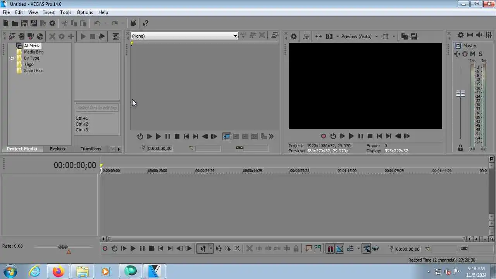496x279 pixels.
Task: Play timeline from start button
Action: 124,249
